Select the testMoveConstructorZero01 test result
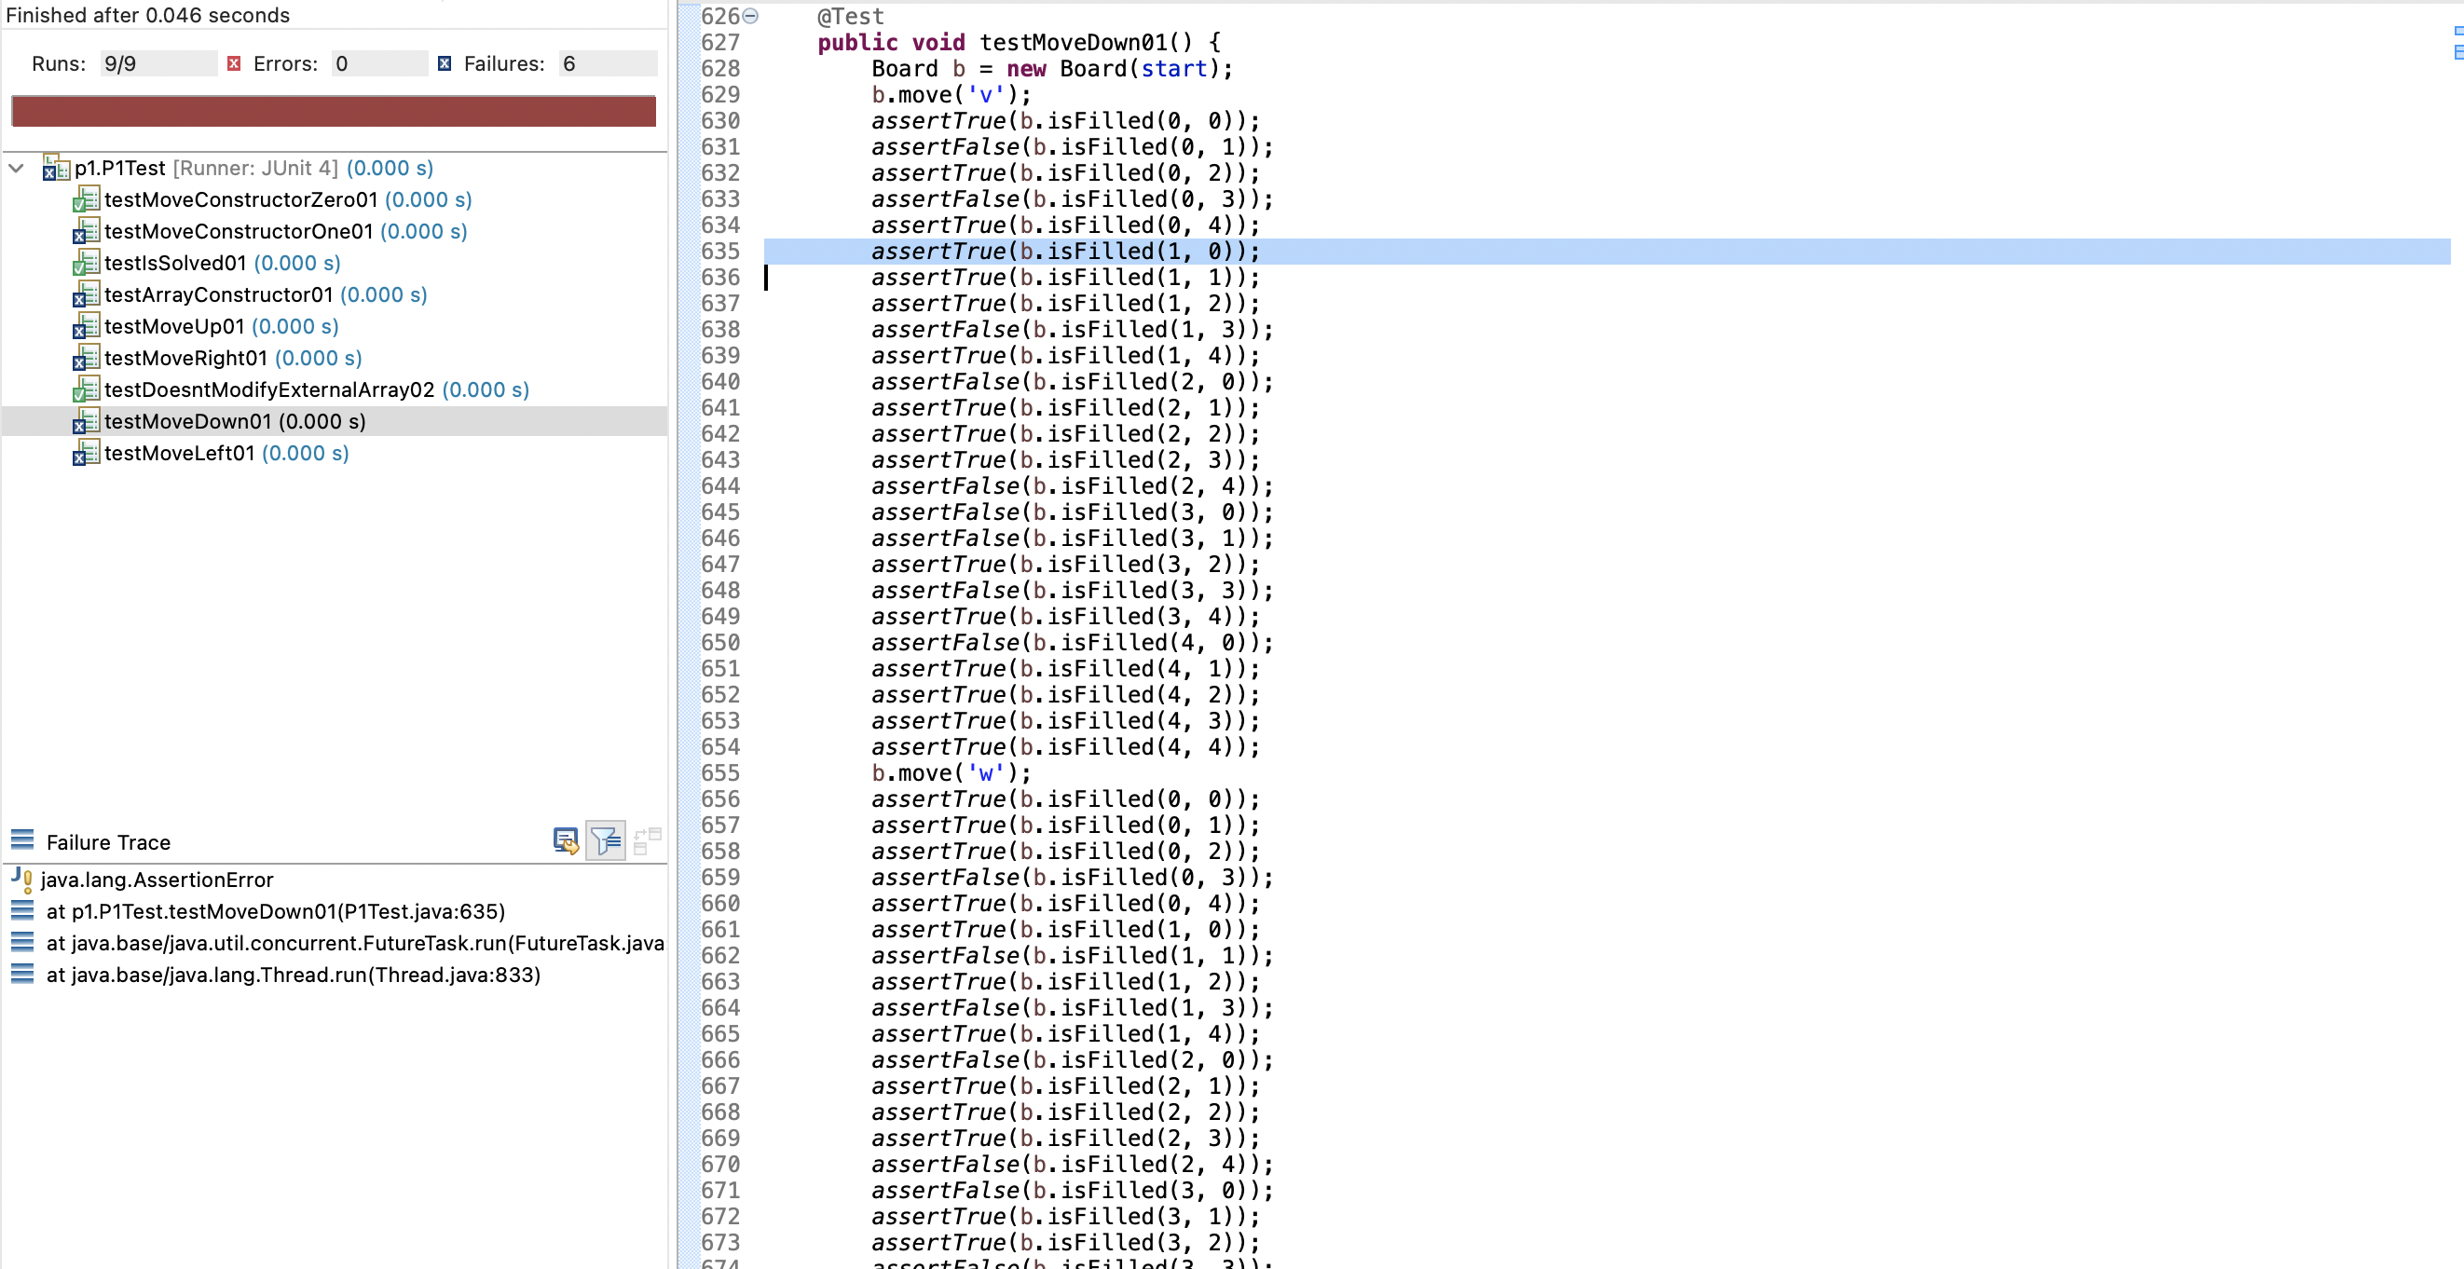The height and width of the screenshot is (1269, 2464). [x=240, y=200]
